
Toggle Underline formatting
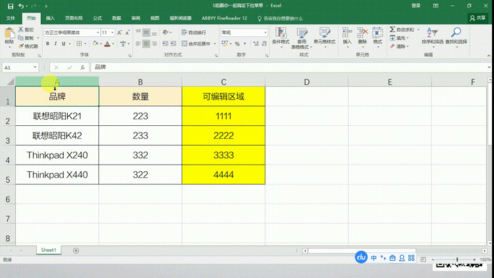(64, 44)
